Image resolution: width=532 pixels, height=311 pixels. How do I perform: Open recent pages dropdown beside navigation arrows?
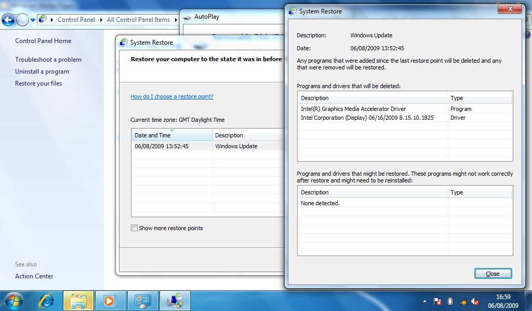click(x=33, y=20)
